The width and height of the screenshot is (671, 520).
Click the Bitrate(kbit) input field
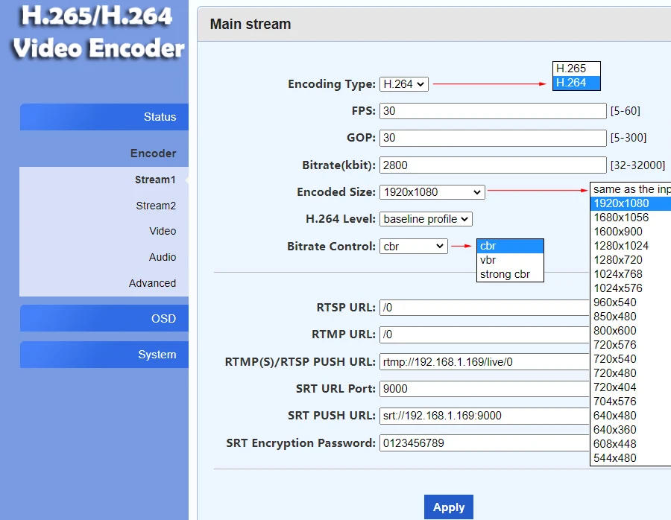pyautogui.click(x=492, y=165)
